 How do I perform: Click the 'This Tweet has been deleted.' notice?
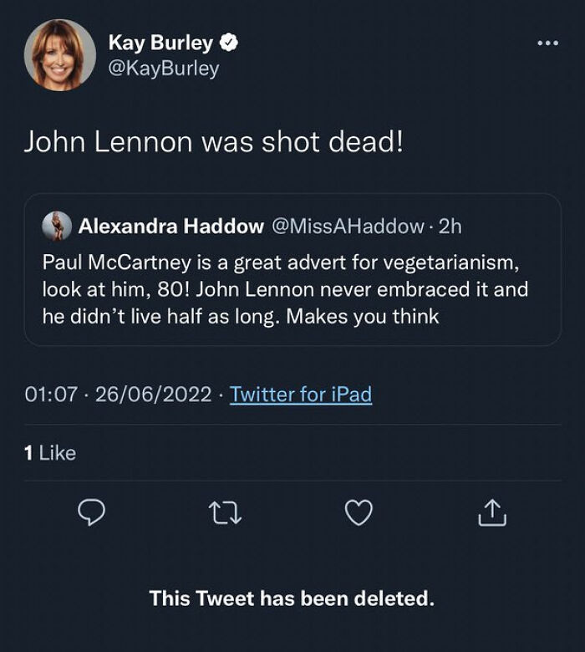click(292, 599)
